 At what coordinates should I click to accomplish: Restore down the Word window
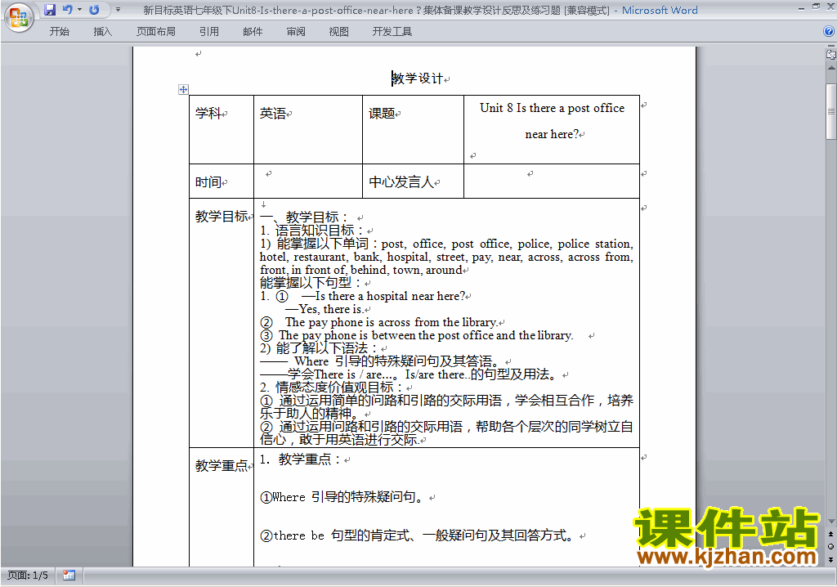(x=816, y=7)
